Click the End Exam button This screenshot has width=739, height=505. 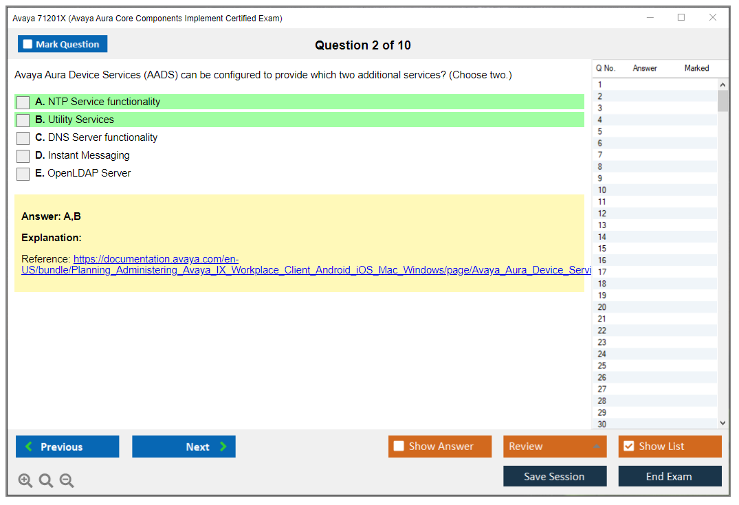670,476
